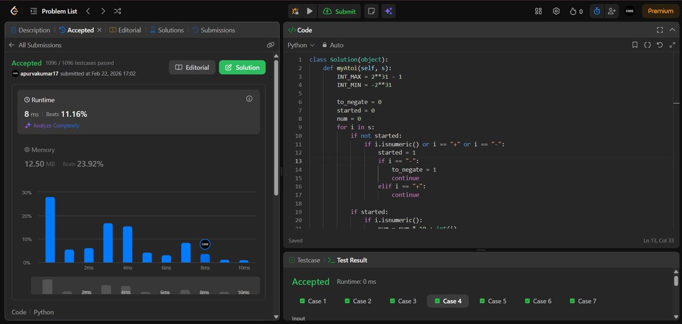Toggle Case 6 test case
682x324 pixels.
tap(538, 301)
